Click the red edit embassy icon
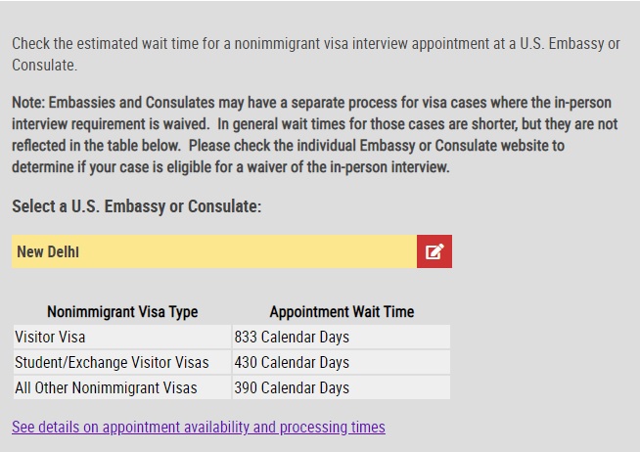The width and height of the screenshot is (640, 452). 434,251
